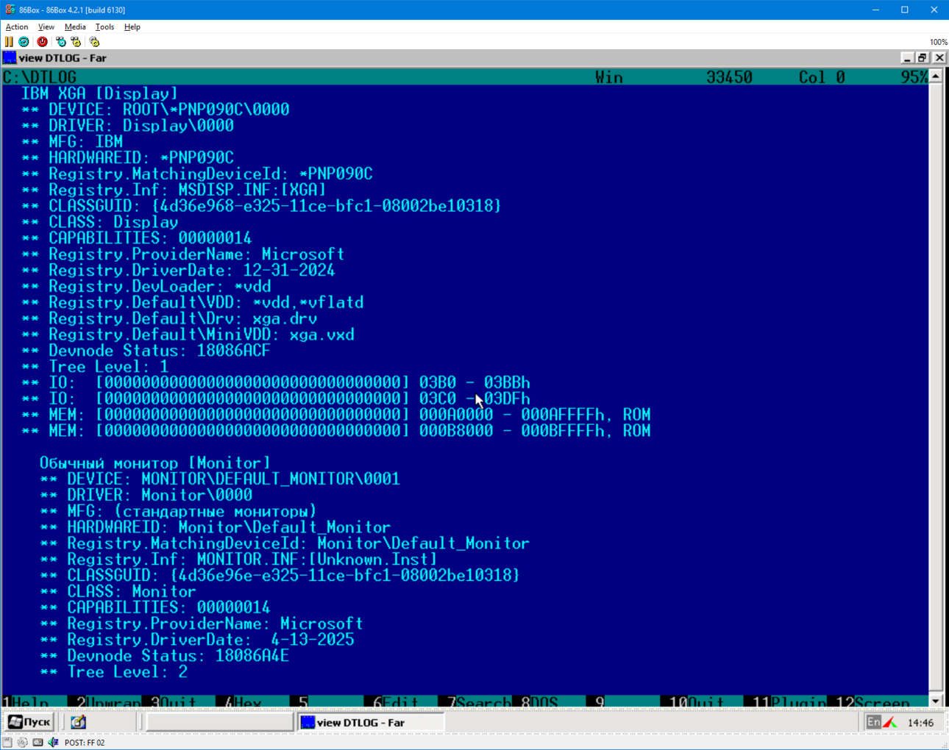This screenshot has width=949, height=750.
Task: Send Ctrl+Alt+Del via the toolbar icon
Action: pos(61,42)
